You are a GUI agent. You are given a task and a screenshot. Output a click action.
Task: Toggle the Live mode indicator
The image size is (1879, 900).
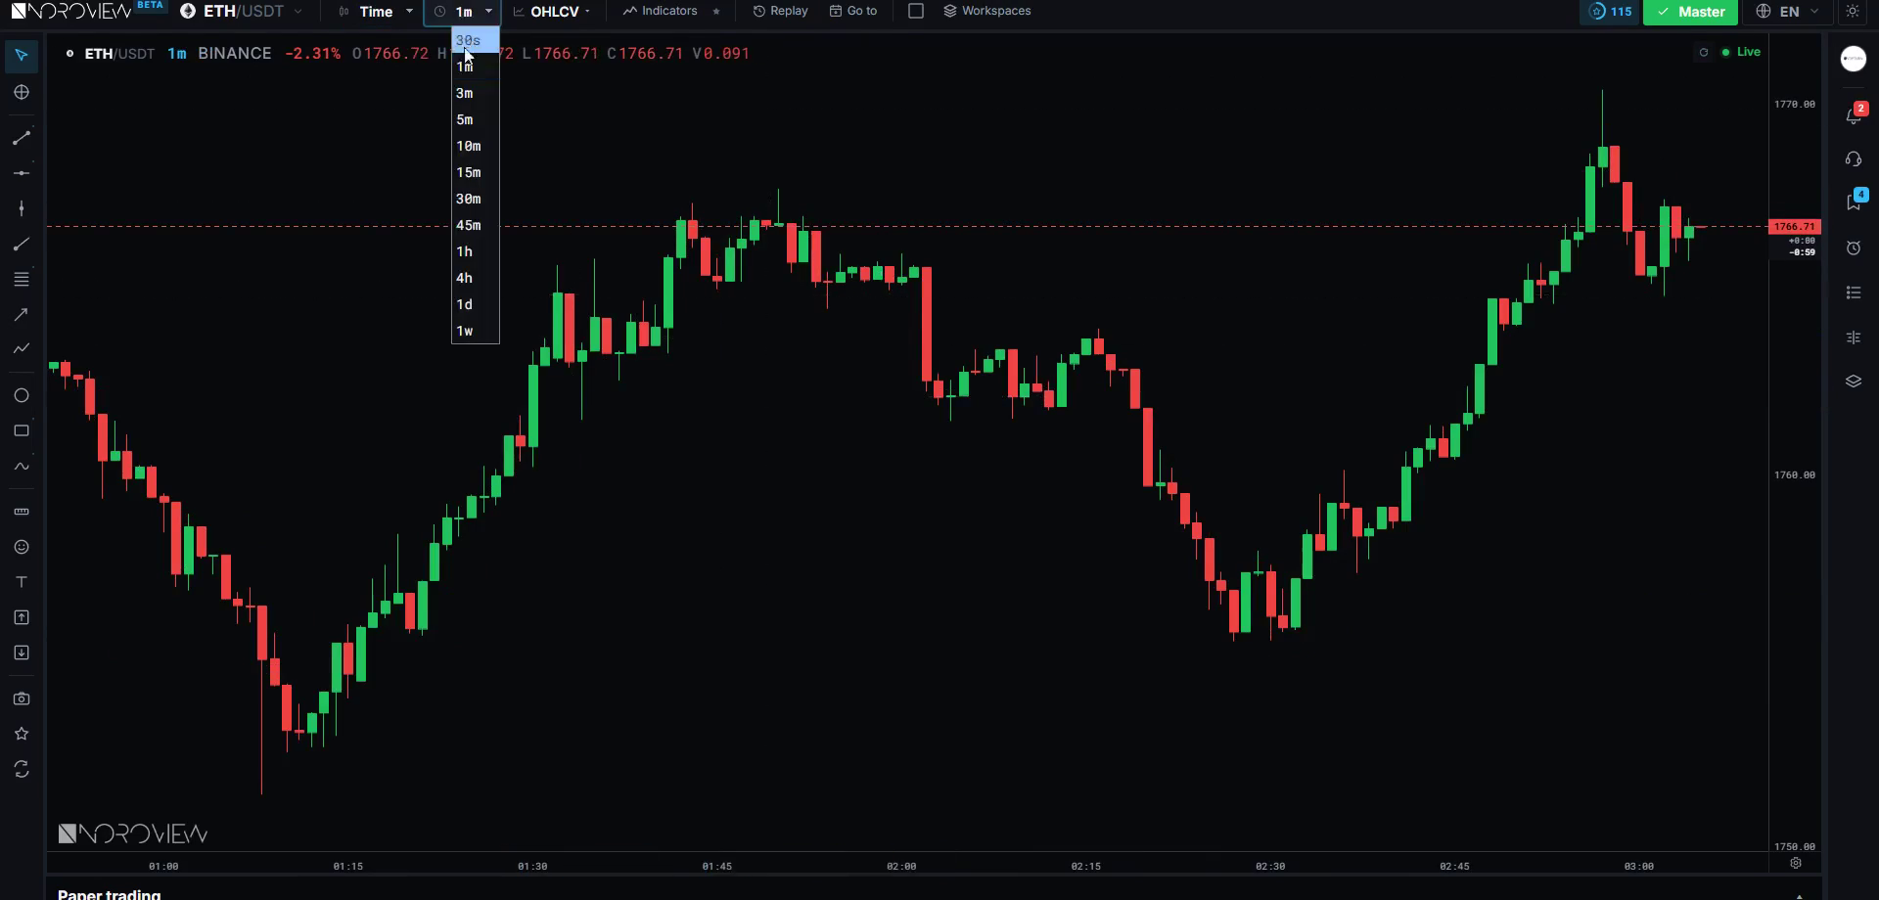coord(1741,52)
